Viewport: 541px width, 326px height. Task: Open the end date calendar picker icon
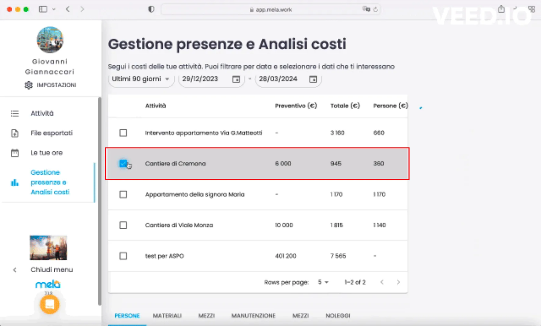click(313, 79)
